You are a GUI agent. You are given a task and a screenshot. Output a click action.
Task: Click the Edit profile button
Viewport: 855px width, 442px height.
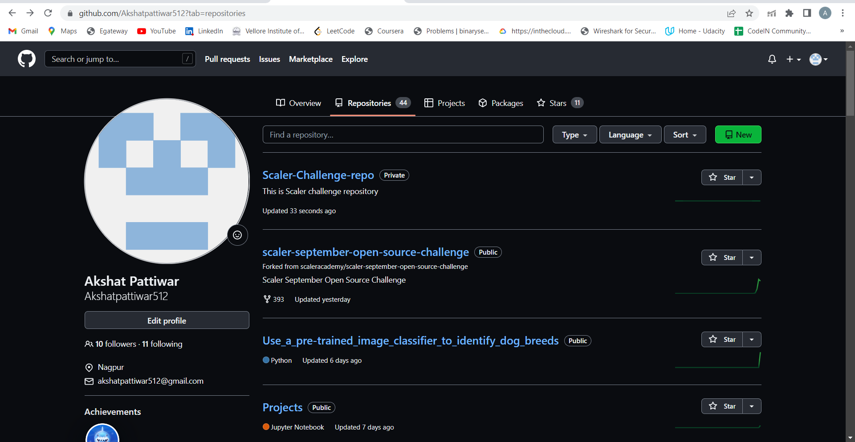(x=167, y=320)
